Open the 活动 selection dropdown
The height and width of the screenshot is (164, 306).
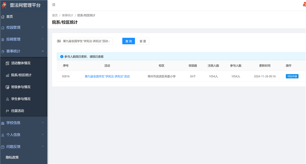pos(87,41)
